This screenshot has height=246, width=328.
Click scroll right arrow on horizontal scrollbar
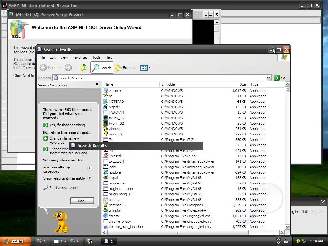click(x=282, y=233)
